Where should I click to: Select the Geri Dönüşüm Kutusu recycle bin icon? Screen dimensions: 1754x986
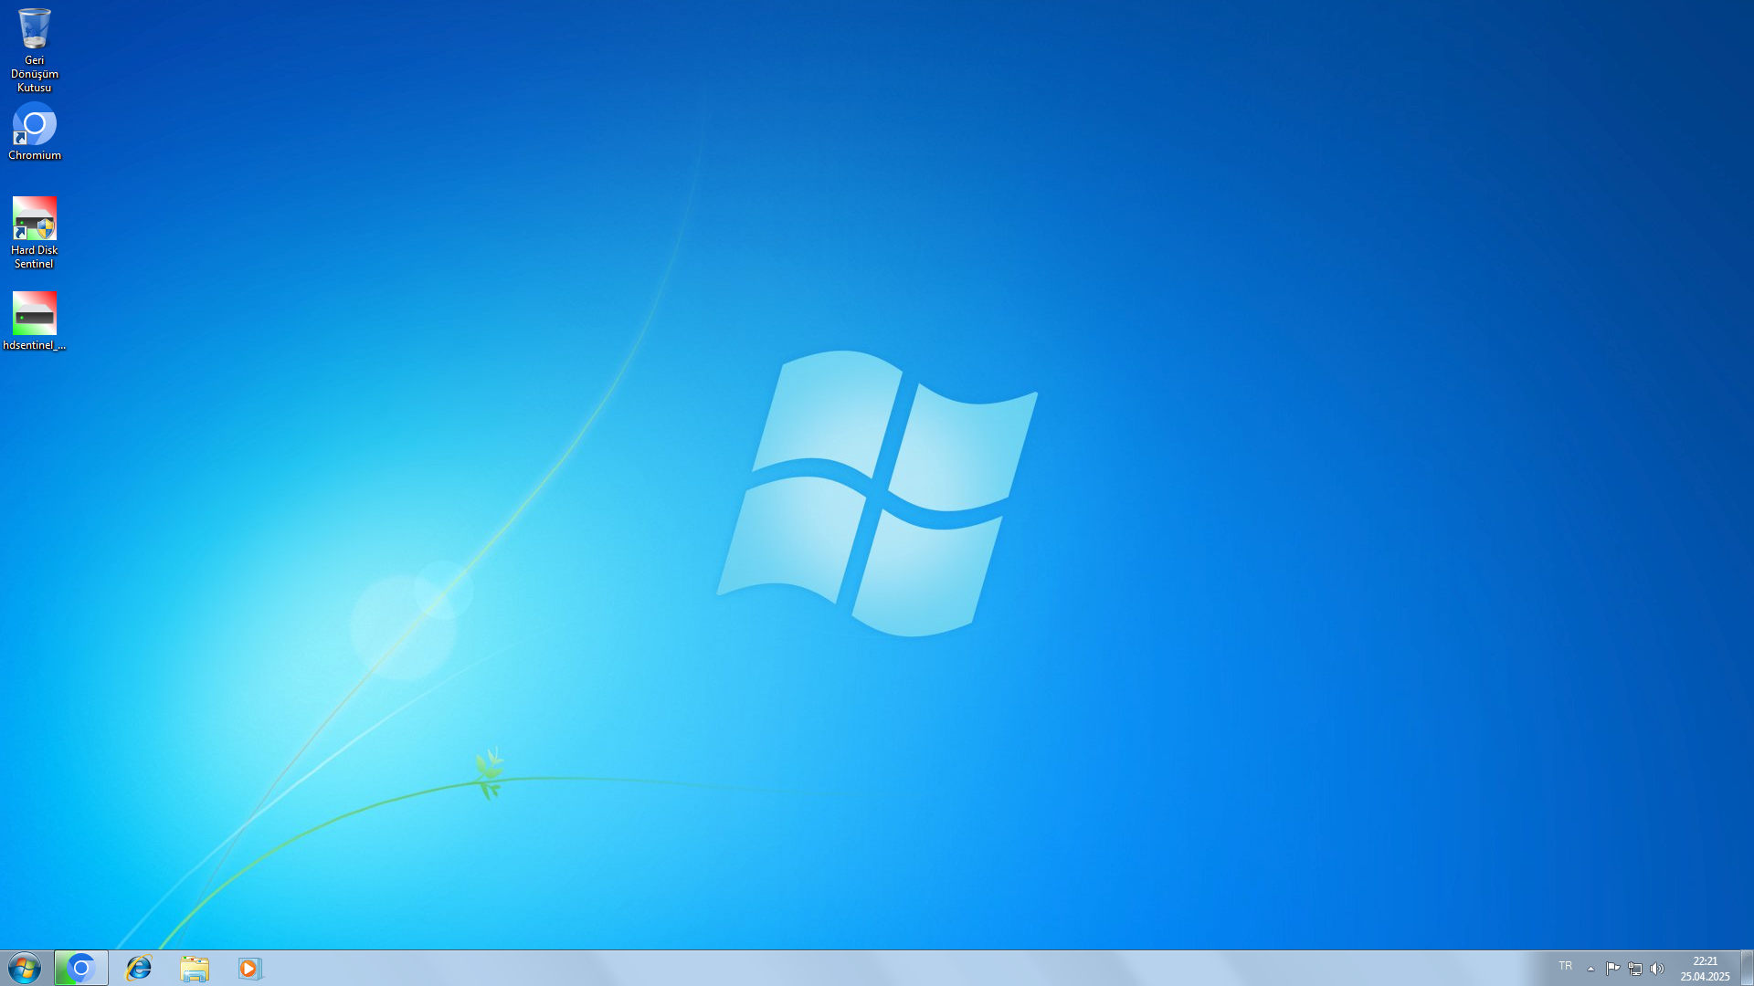coord(34,30)
